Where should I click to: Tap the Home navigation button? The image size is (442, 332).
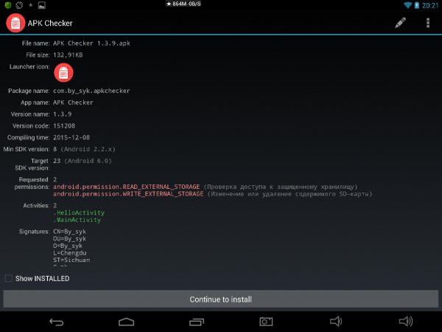point(126,322)
